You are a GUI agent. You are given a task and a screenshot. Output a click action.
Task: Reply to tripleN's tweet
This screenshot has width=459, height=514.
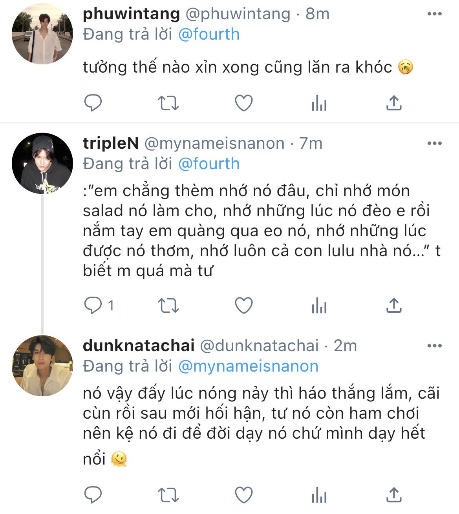click(x=93, y=306)
